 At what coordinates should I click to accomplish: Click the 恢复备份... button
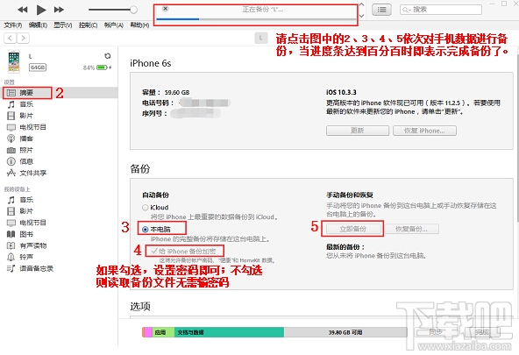pos(412,229)
